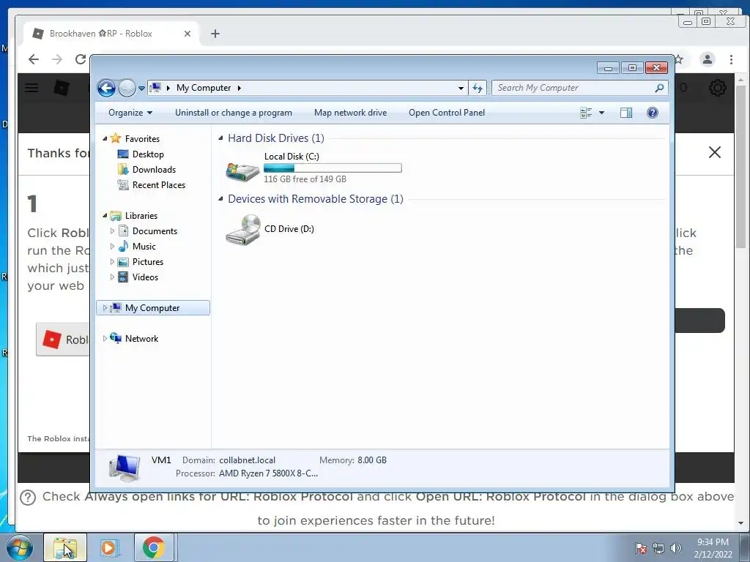Select the CD Drive (D:) icon
The height and width of the screenshot is (562, 750).
(x=243, y=229)
